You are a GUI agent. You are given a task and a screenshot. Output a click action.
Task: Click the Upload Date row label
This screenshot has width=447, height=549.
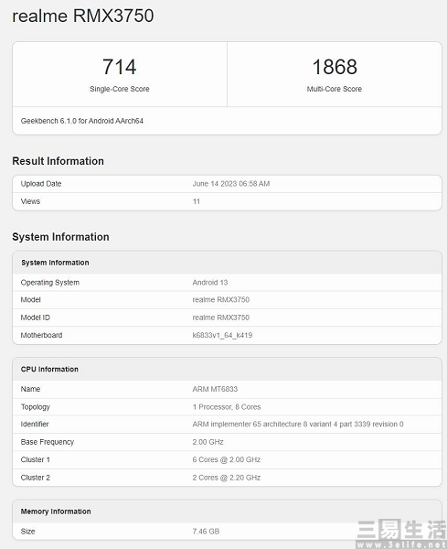(x=41, y=184)
